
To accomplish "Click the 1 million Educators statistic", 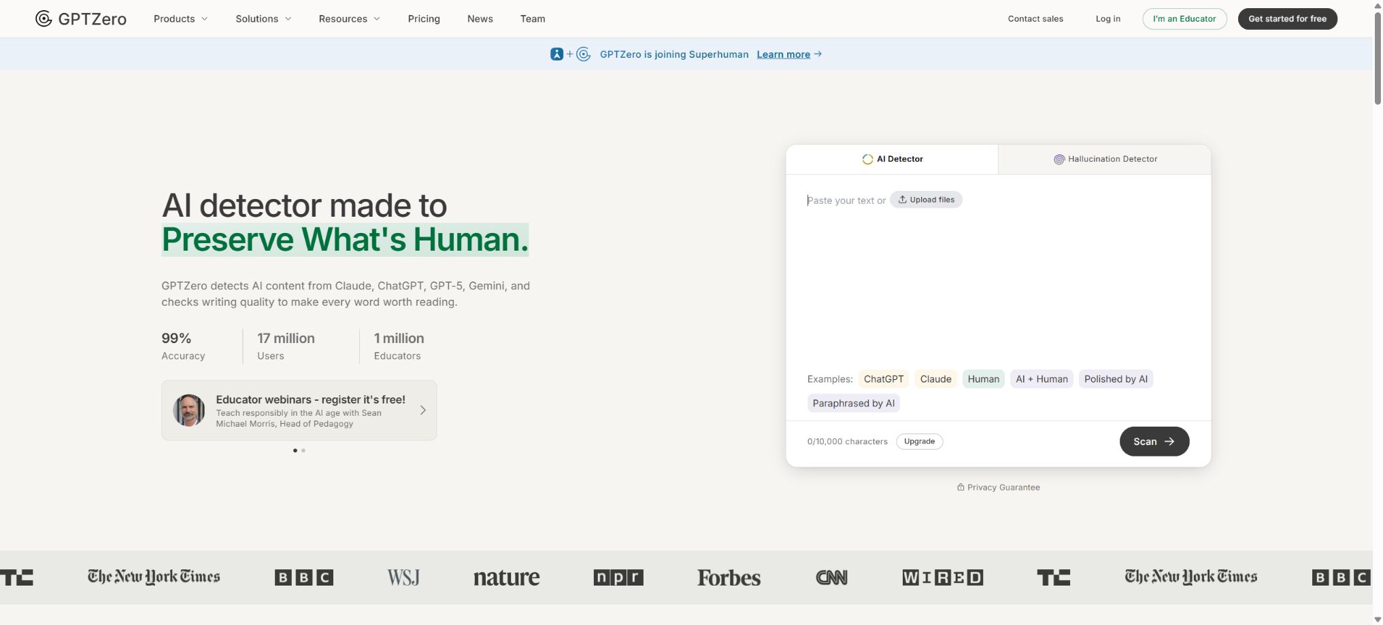I will [x=399, y=346].
